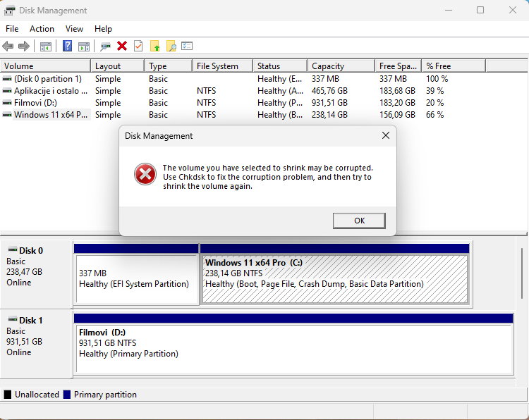Click the Forward arrow toolbar icon
Screen dimensions: 529x420
click(23, 46)
